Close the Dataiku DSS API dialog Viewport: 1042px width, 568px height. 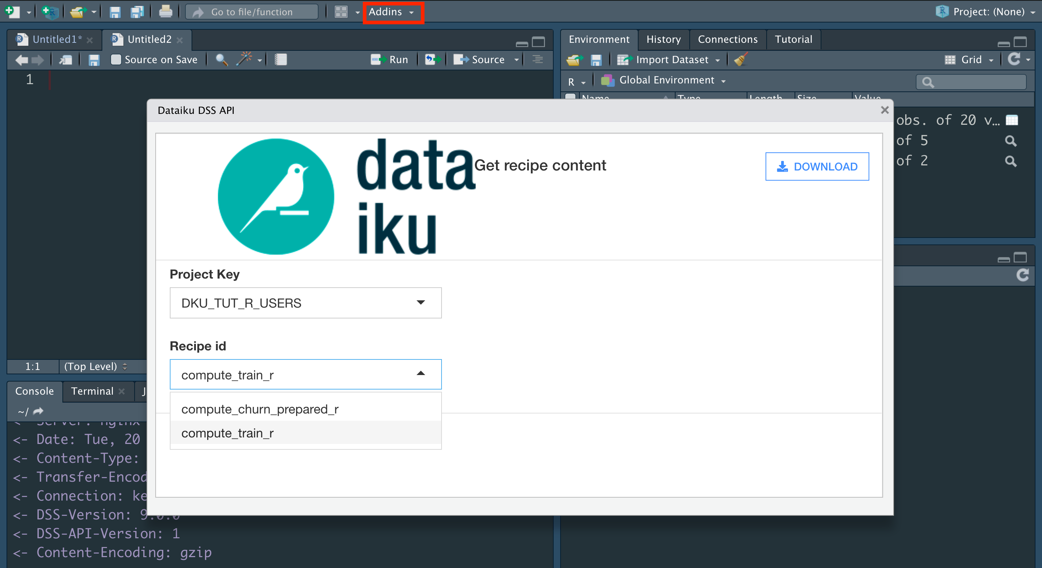[x=885, y=110]
